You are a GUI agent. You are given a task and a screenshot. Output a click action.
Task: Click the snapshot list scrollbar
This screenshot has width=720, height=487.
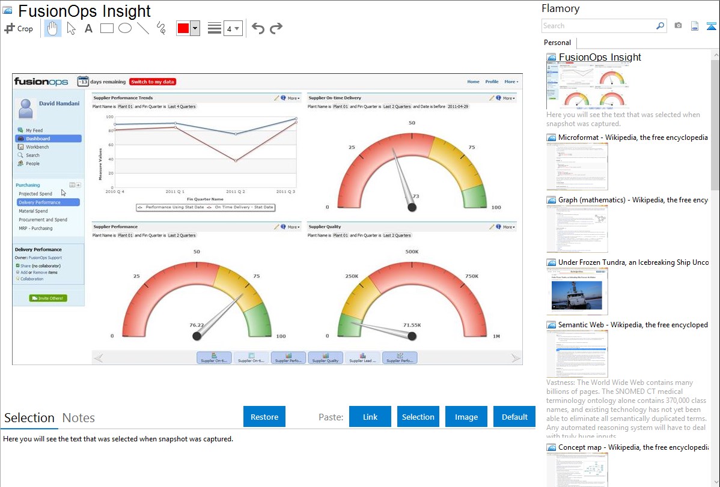[x=715, y=124]
